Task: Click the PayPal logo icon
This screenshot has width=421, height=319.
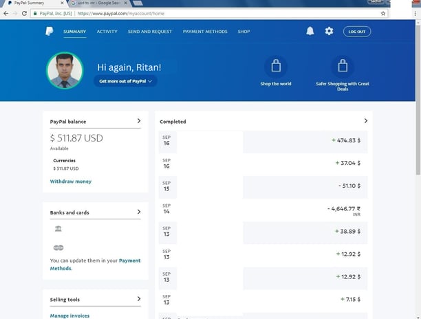Action: (x=49, y=32)
